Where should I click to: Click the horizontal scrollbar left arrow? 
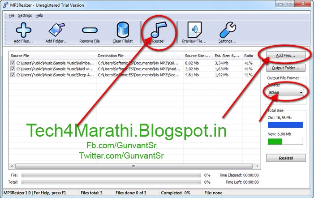[x=12, y=166]
